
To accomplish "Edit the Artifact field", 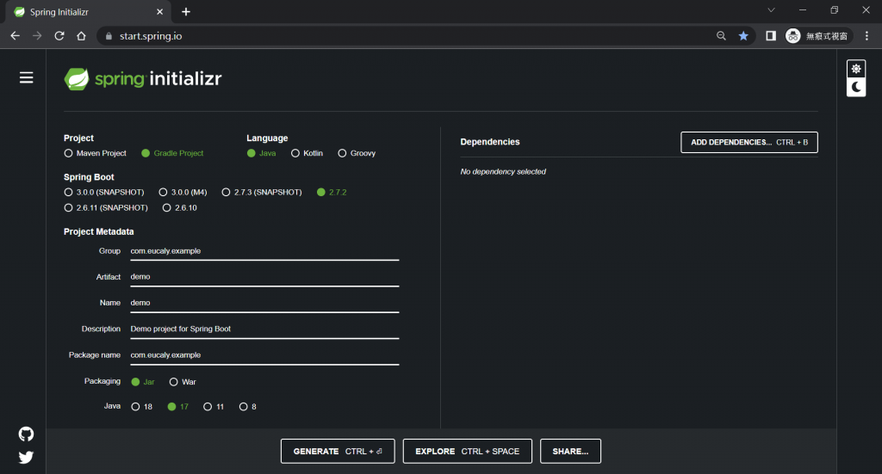I will [x=264, y=277].
